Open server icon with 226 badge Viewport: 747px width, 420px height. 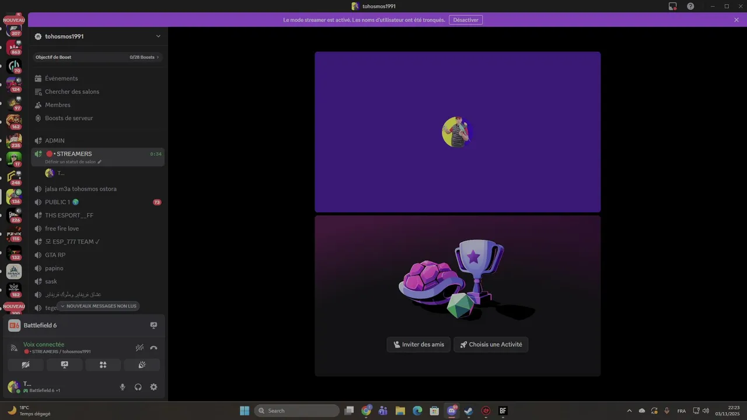click(14, 215)
